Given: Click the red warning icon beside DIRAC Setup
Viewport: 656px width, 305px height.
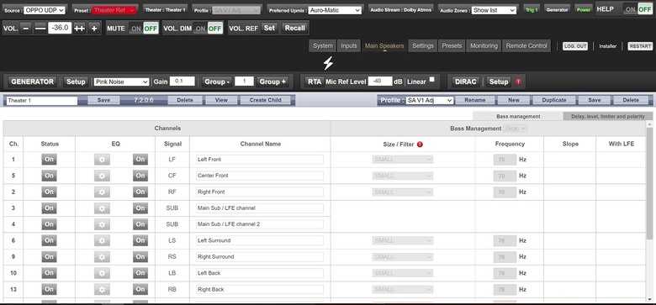Looking at the screenshot, I should (518, 82).
